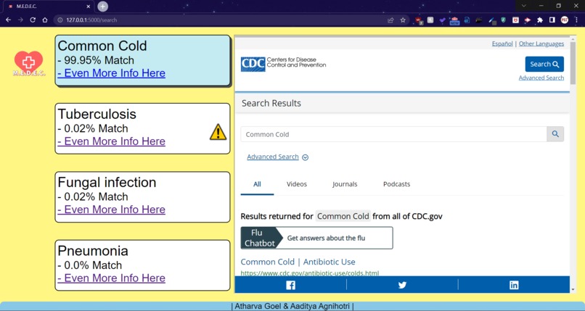Select the M.E.D.E.C. browser tab
Screen dimensions: 585x311
[48, 7]
